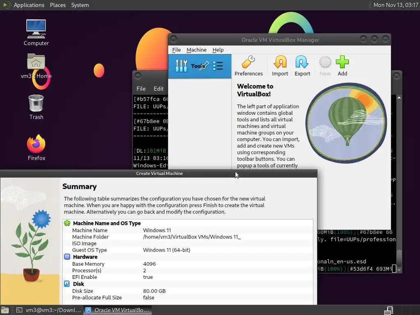This screenshot has height=315, width=420.
Task: Open the Computer desktop icon
Action: click(36, 33)
